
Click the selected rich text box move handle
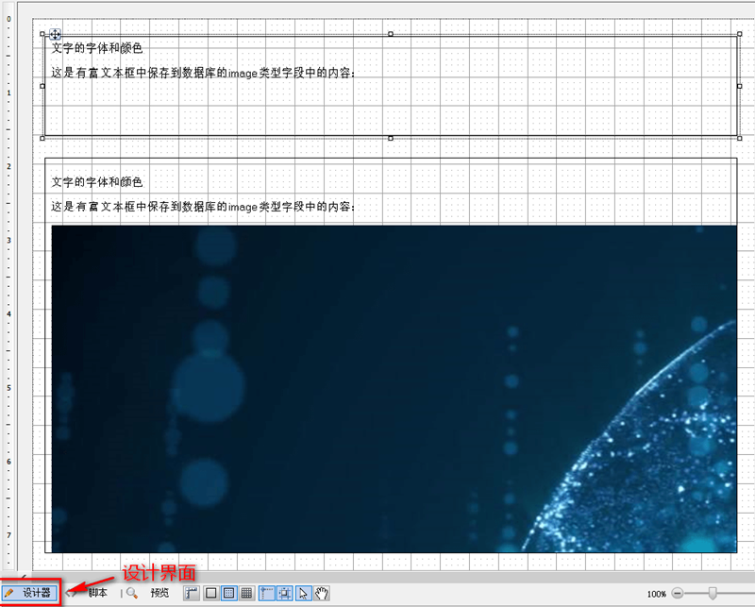pos(56,34)
